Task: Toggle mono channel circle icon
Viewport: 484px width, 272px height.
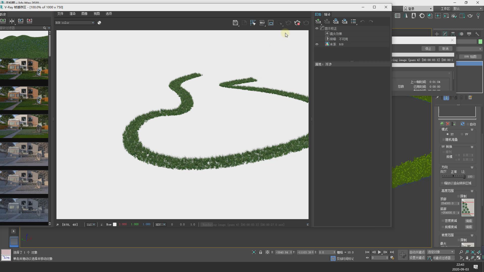Action: 99,23
